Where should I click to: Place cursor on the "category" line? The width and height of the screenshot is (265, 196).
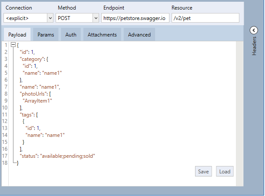(x=34, y=59)
